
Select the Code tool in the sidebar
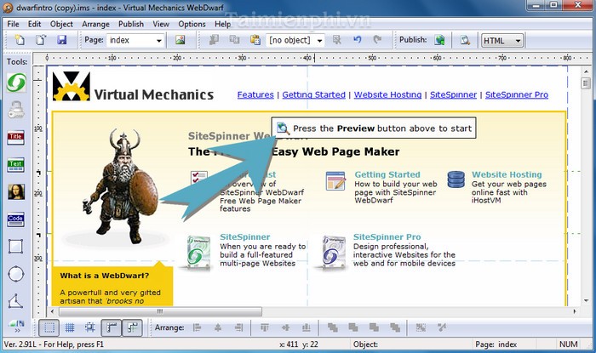pyautogui.click(x=15, y=219)
